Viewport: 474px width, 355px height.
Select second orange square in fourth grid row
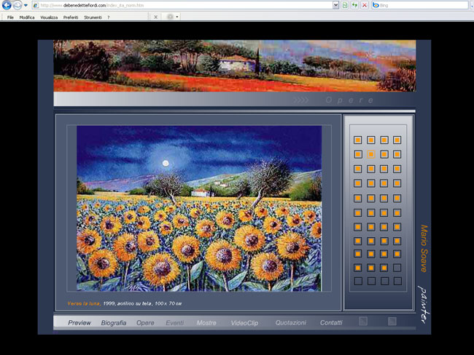tap(371, 183)
